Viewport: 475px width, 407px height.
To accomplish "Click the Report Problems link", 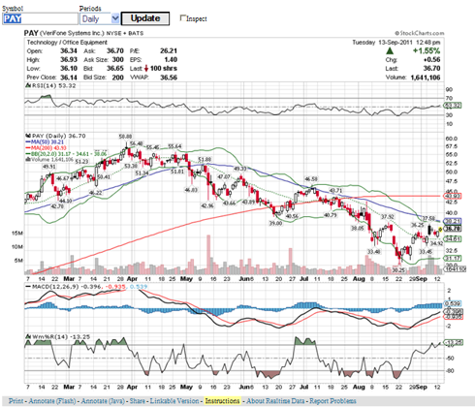I will (x=332, y=401).
